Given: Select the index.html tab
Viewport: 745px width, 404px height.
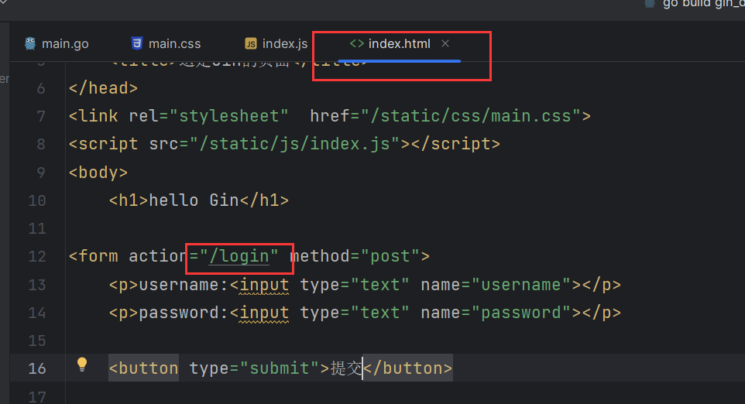Looking at the screenshot, I should (x=399, y=43).
